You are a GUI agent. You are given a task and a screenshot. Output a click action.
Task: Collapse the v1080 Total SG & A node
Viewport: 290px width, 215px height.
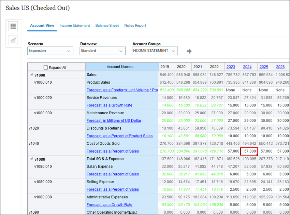(x=31, y=159)
